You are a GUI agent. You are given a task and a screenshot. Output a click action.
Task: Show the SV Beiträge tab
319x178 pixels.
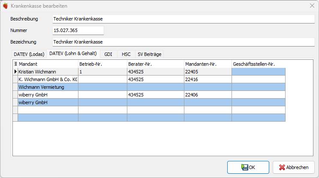point(149,54)
